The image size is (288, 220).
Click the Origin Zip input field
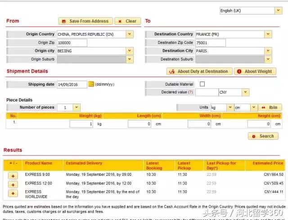click(72, 43)
